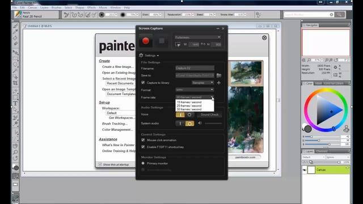Open the File menu
This screenshot has width=363, height=204.
point(14,7)
